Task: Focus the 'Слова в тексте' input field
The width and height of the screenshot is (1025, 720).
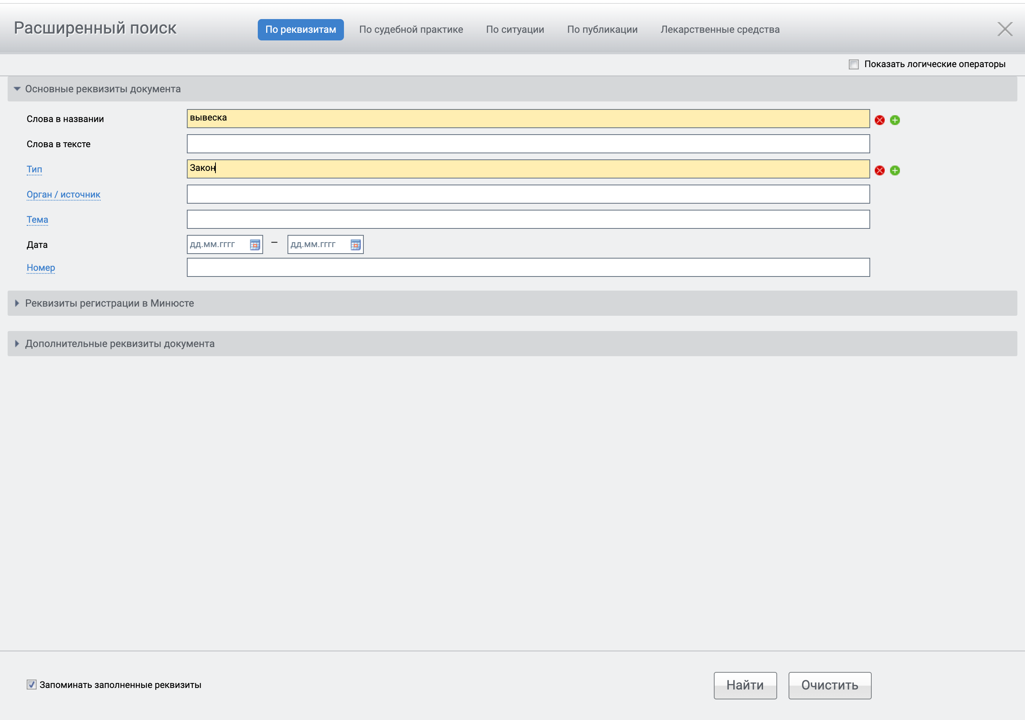Action: pyautogui.click(x=528, y=144)
